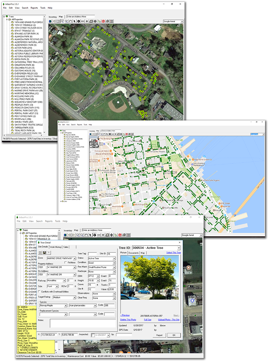Select the four-arrow move tool in the top window toolbar
The width and height of the screenshot is (268, 361).
click(95, 21)
